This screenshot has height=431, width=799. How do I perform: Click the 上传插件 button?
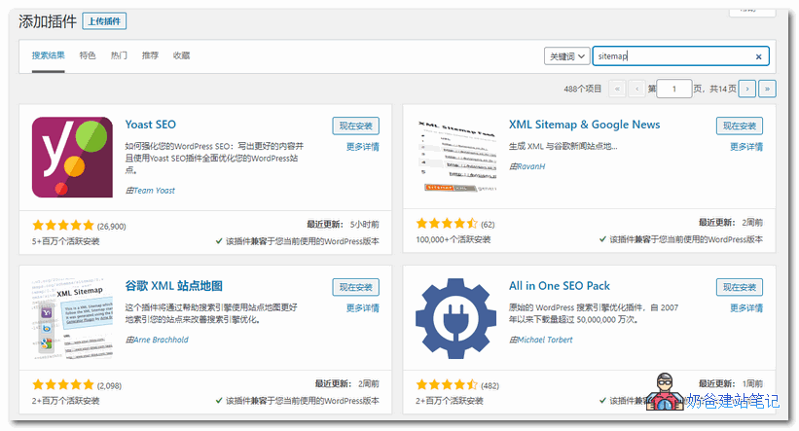tap(104, 20)
